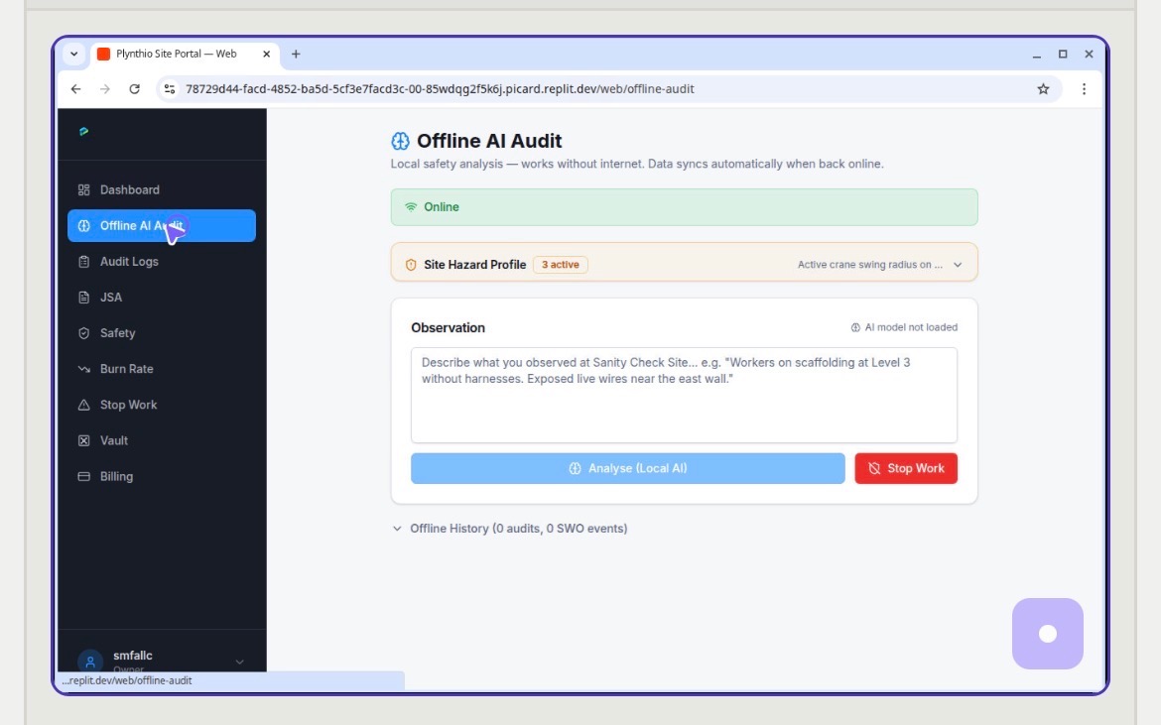
Task: Click the Safety shield icon
Action: click(x=83, y=333)
